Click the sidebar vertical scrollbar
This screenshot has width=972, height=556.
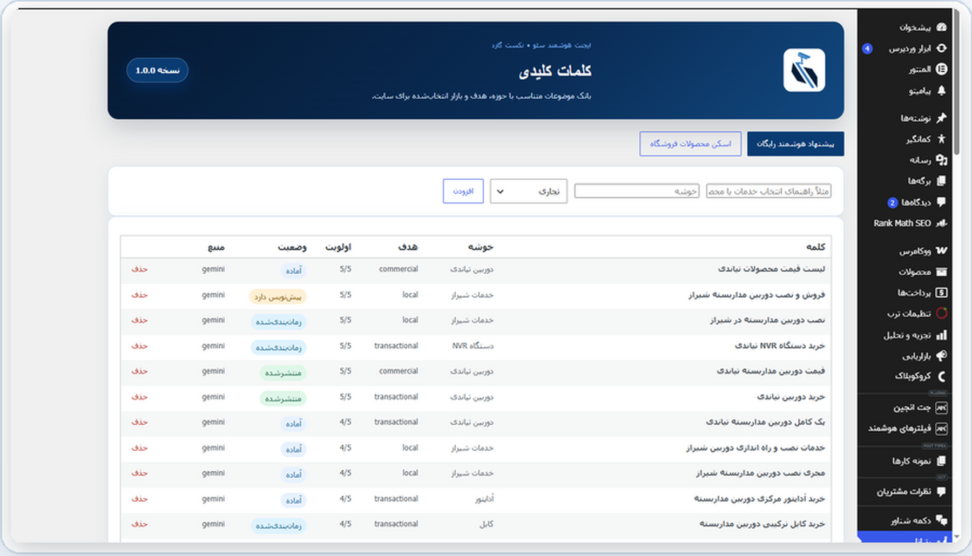(957, 81)
